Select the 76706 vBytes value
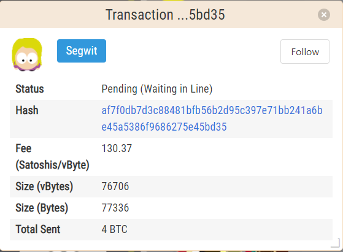The image size is (343, 252). tap(115, 186)
